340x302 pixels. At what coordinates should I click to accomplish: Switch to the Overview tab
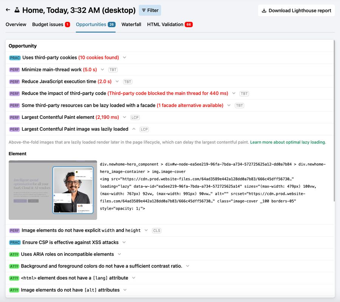click(x=16, y=25)
